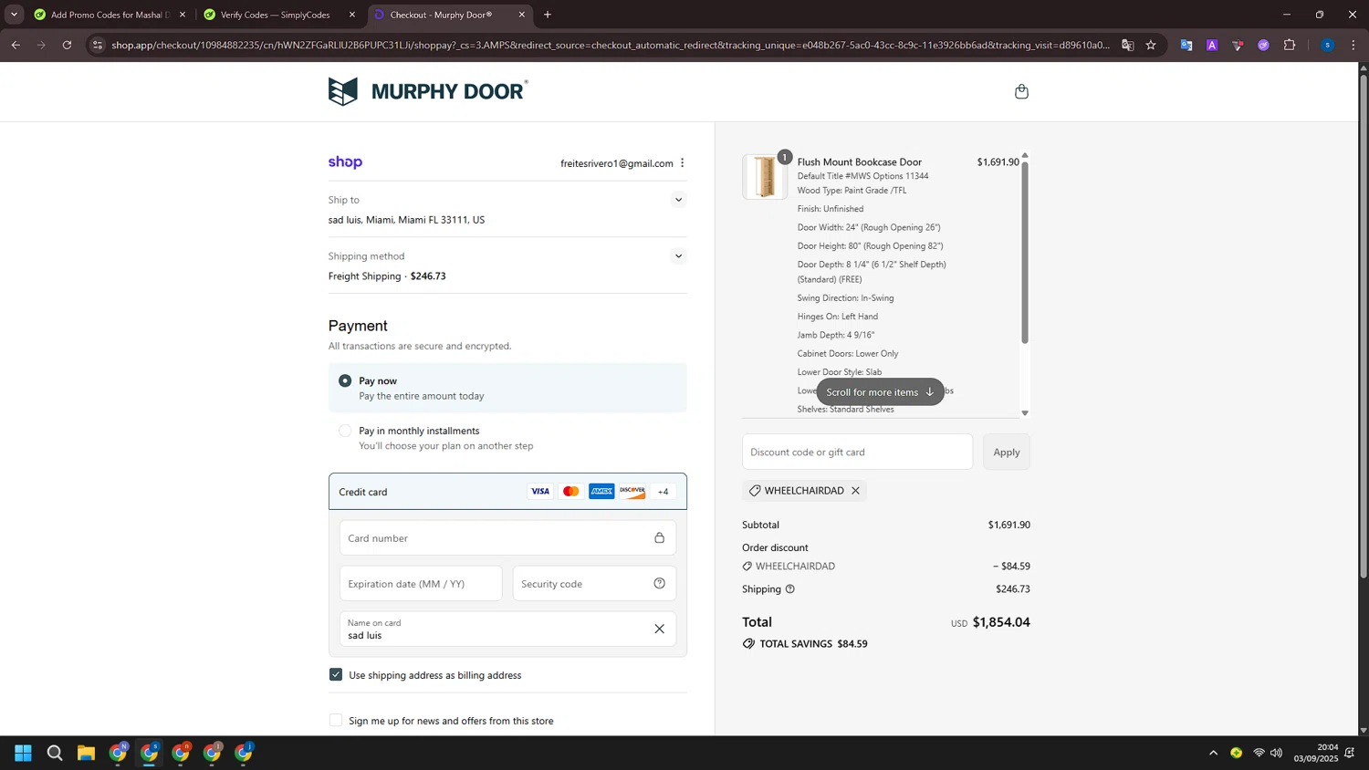1369x770 pixels.
Task: Close the Add Promo Codes tab
Action: coord(183,15)
